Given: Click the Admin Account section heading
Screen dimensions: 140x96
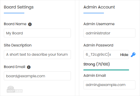Looking at the screenshot, I should 99,7.
